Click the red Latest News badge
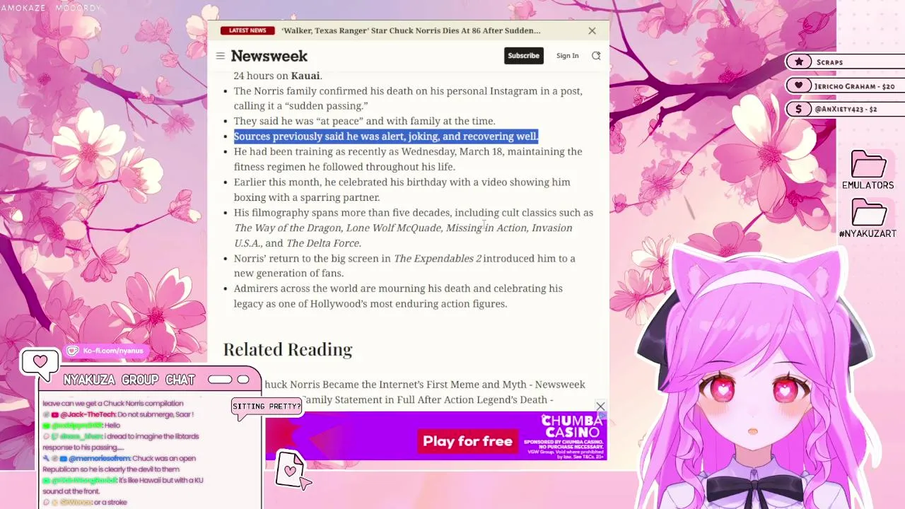Viewport: 905px width, 509px height. coord(247,30)
